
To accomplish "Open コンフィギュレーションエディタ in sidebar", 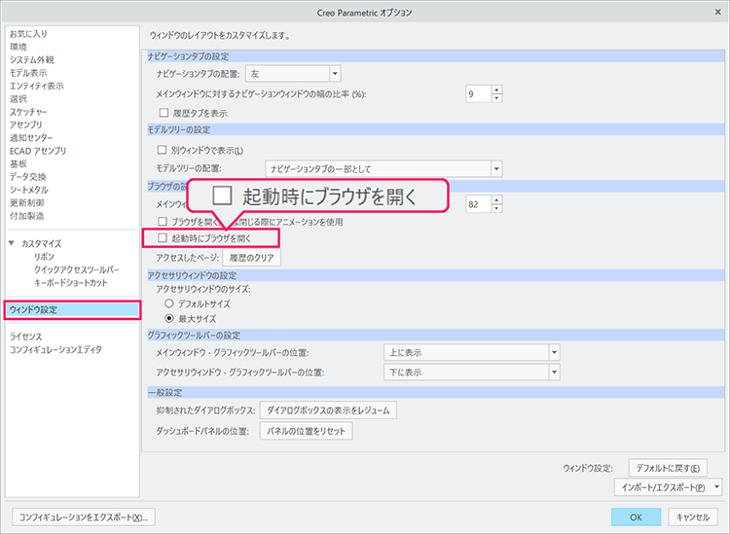I will pos(55,349).
